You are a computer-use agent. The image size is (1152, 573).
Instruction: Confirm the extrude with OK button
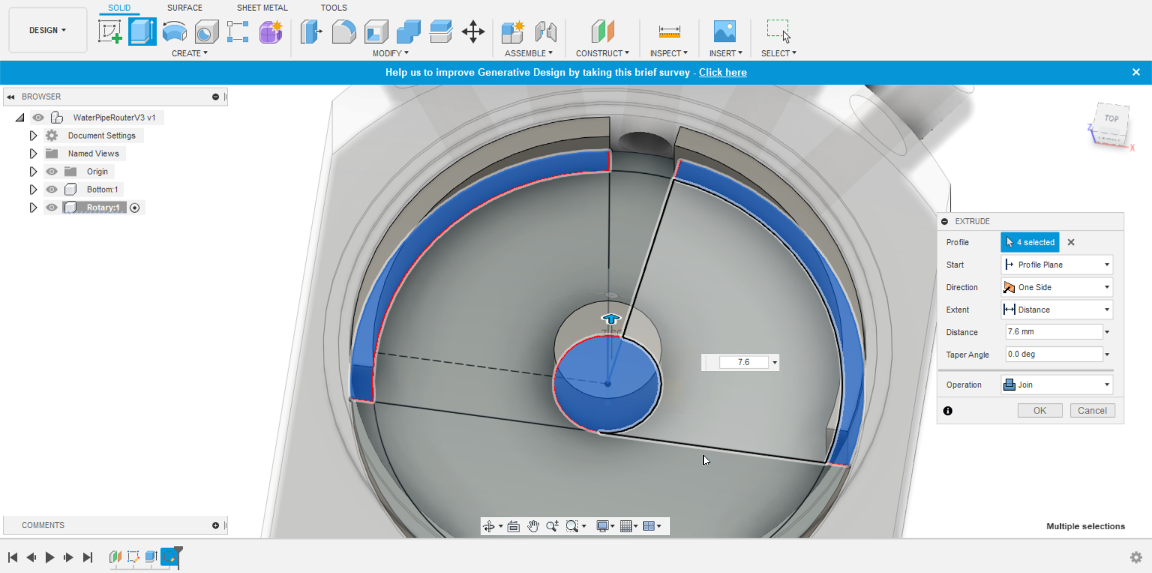pyautogui.click(x=1040, y=411)
